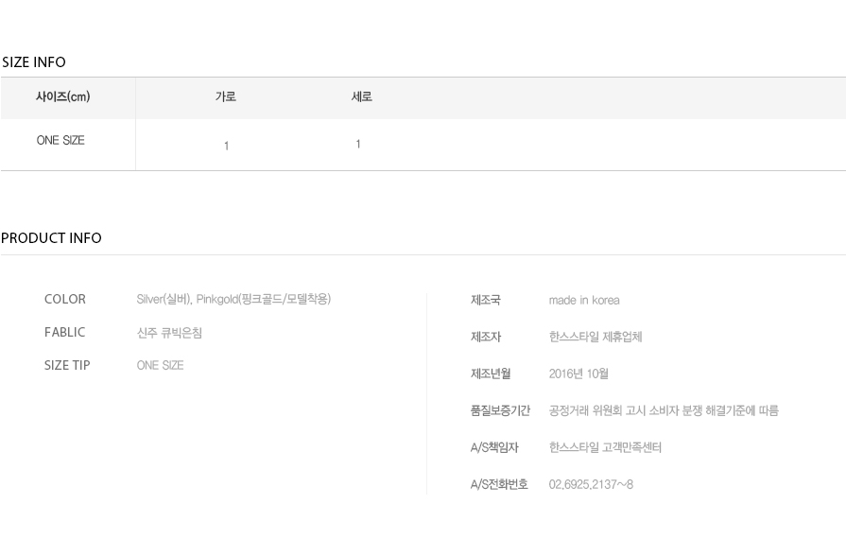Select the SIZE TIP label

coord(67,365)
